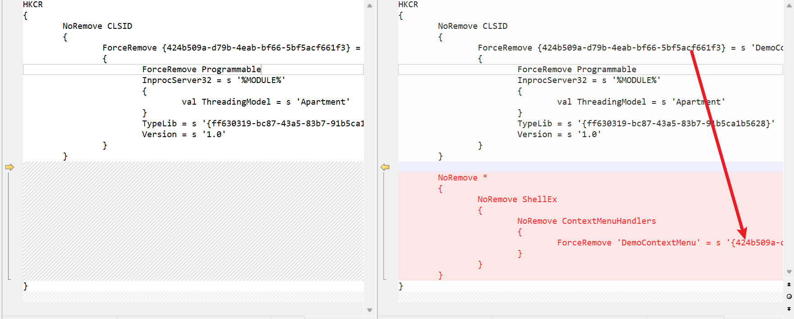Click left pane 'val ThreadingModel' line
This screenshot has width=794, height=319.
(x=265, y=102)
